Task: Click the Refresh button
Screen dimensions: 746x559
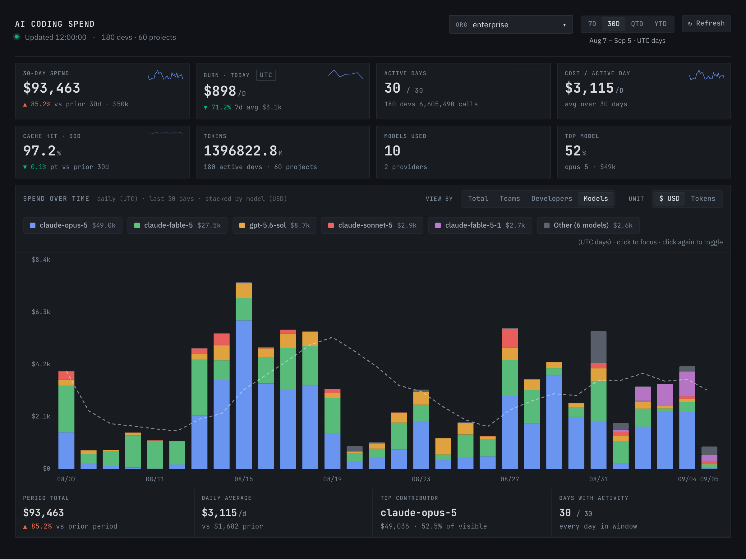Action: 706,24
